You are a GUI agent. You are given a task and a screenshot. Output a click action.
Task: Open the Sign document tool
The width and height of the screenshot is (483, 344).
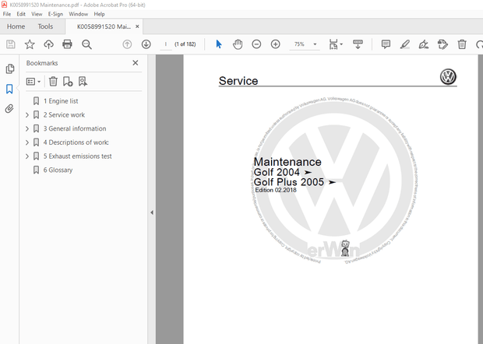[424, 44]
